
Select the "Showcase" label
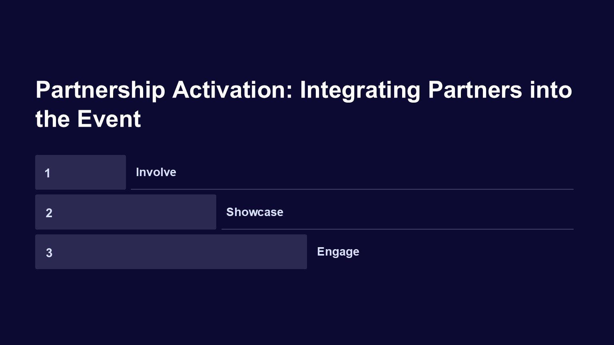click(x=255, y=212)
